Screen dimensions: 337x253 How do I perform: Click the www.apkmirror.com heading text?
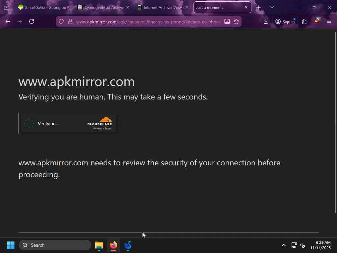point(76,82)
